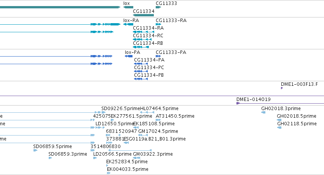Click the GM03922.3prime EST label
This screenshot has height=175, width=324.
pos(153,154)
